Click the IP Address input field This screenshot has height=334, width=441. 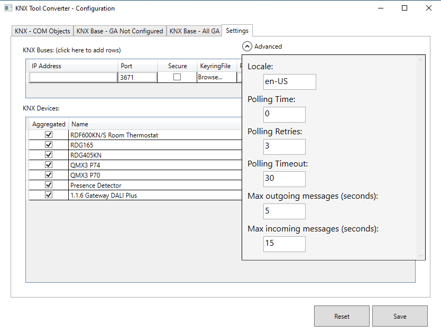(73, 77)
